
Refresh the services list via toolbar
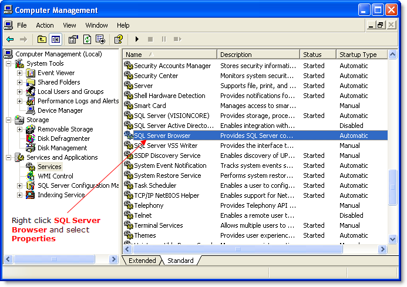[87, 39]
